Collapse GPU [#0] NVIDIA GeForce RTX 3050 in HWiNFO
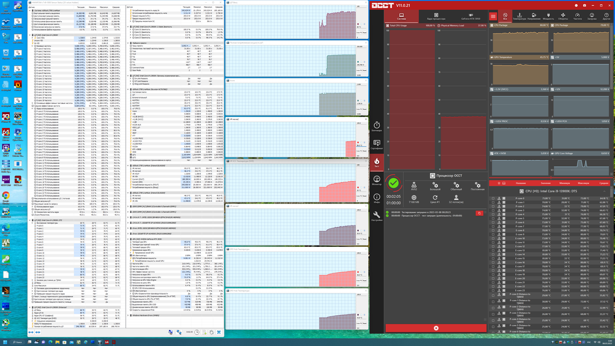The width and height of the screenshot is (615, 346). (128, 239)
